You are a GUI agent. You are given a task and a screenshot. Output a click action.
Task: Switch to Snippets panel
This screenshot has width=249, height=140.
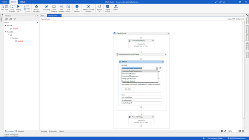(19, 131)
